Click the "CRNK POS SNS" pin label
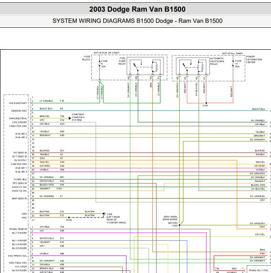Viewport: 271px width, 273px height. coord(18,126)
